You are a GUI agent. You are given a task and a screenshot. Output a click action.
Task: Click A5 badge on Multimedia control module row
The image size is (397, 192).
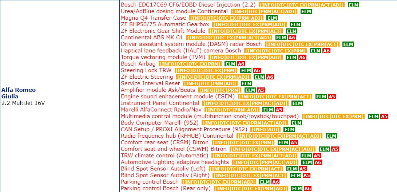point(384,117)
